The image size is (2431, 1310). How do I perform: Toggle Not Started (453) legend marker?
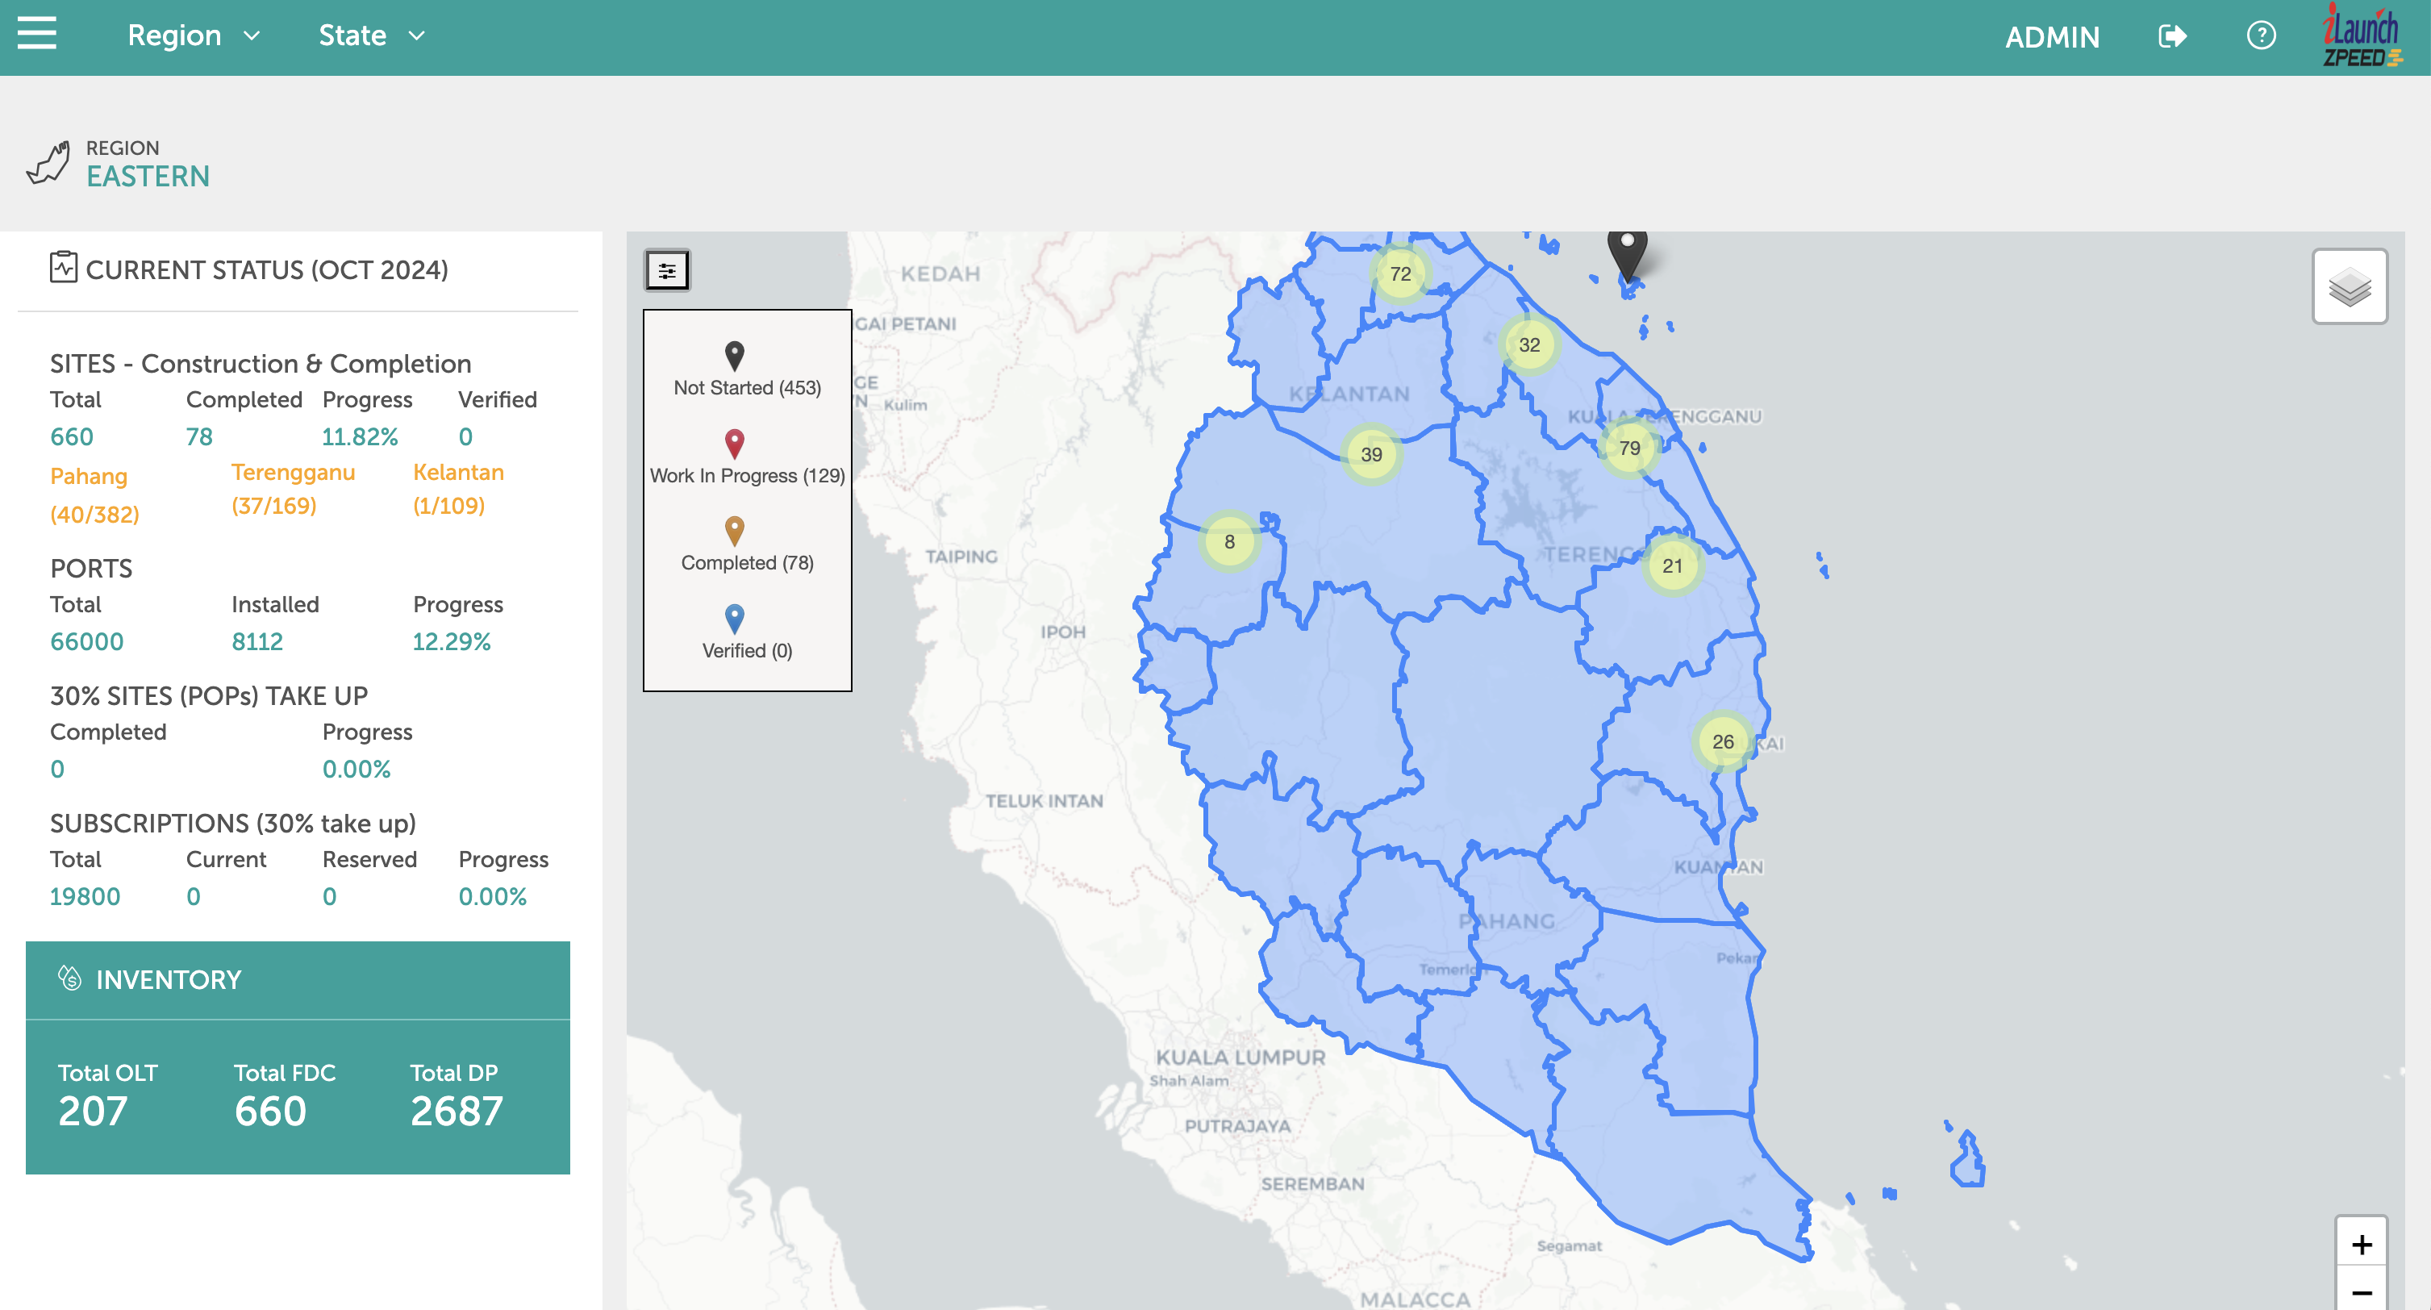pyautogui.click(x=734, y=357)
